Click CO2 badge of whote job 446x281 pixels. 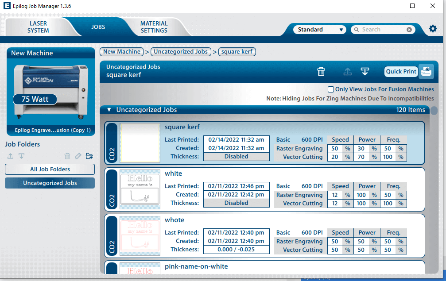coord(112,236)
